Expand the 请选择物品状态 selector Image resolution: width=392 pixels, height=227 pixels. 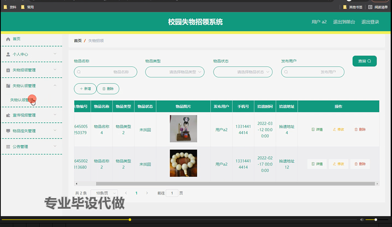pos(243,72)
